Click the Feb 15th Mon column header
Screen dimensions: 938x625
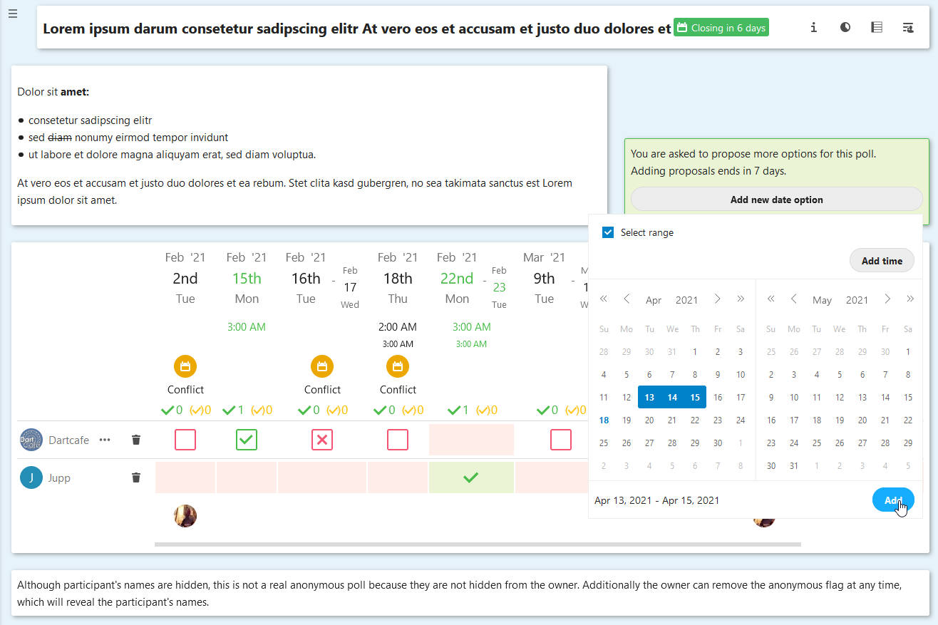point(247,278)
